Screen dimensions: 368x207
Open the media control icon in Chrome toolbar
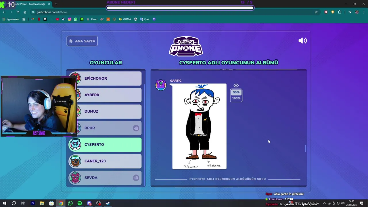tap(350, 12)
